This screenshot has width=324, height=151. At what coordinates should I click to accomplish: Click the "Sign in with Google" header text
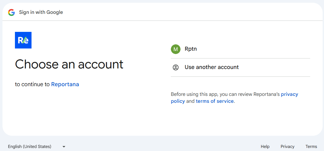coord(41,12)
